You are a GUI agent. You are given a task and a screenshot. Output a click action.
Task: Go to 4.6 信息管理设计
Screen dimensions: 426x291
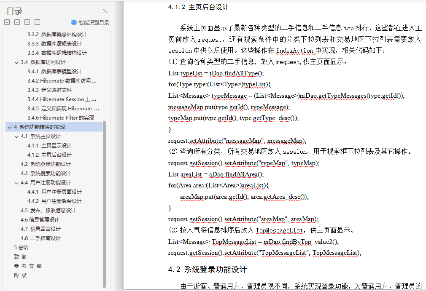coord(40,220)
